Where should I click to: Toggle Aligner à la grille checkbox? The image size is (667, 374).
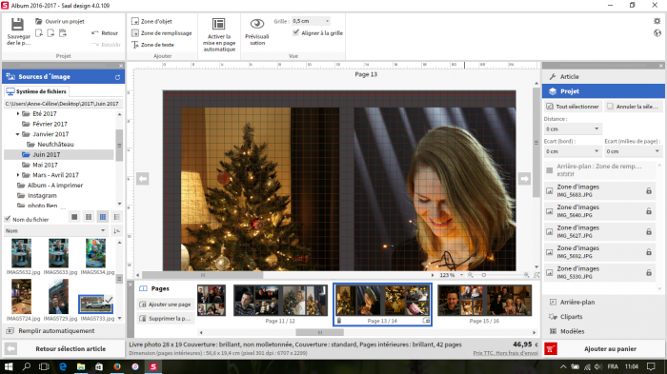click(296, 32)
